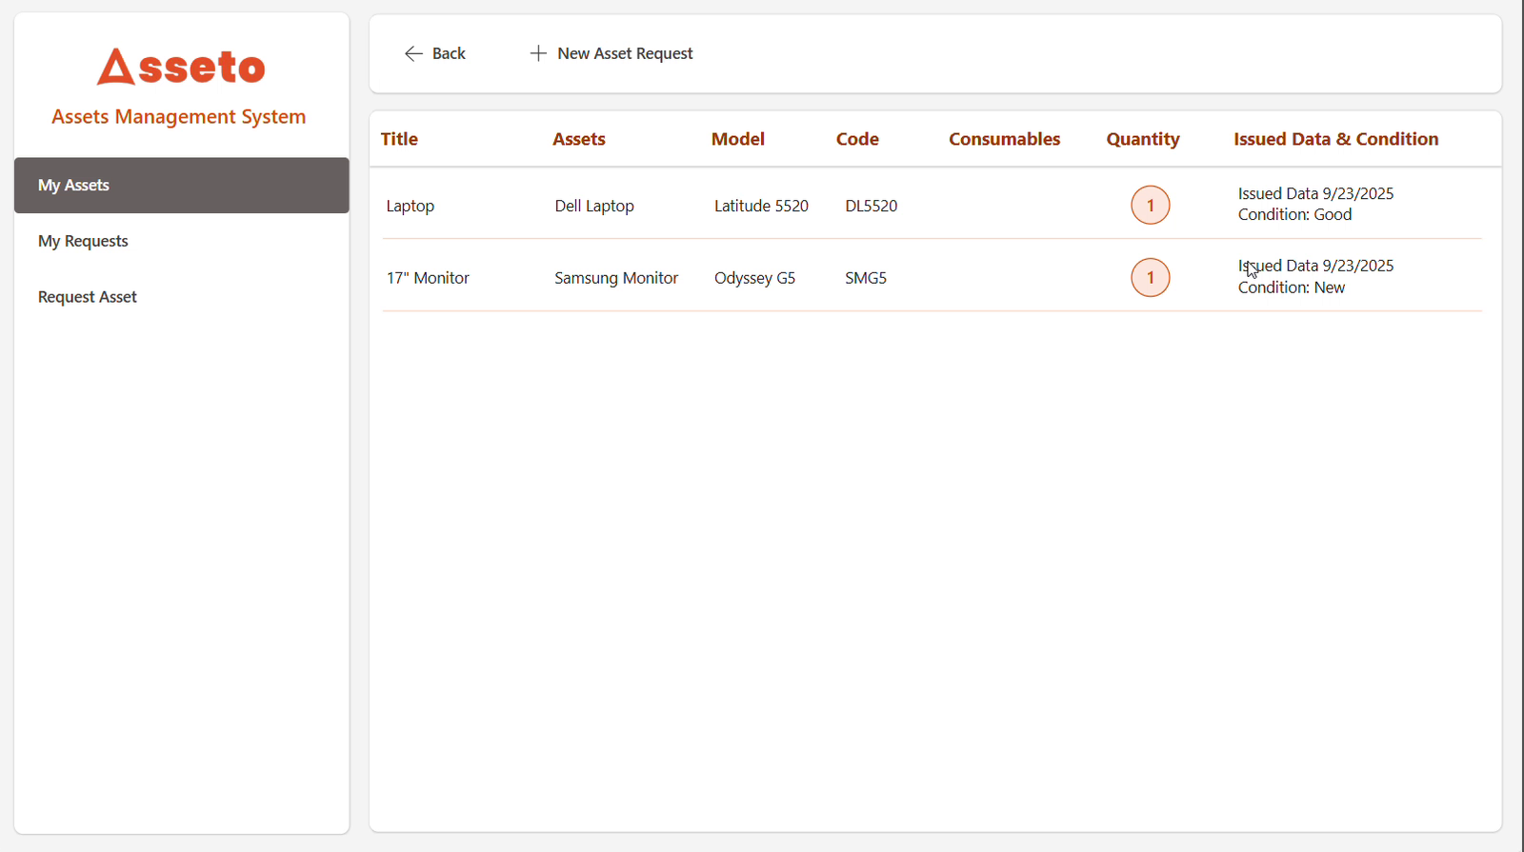This screenshot has width=1524, height=852.
Task: Click the Consumables column header
Action: (1004, 139)
